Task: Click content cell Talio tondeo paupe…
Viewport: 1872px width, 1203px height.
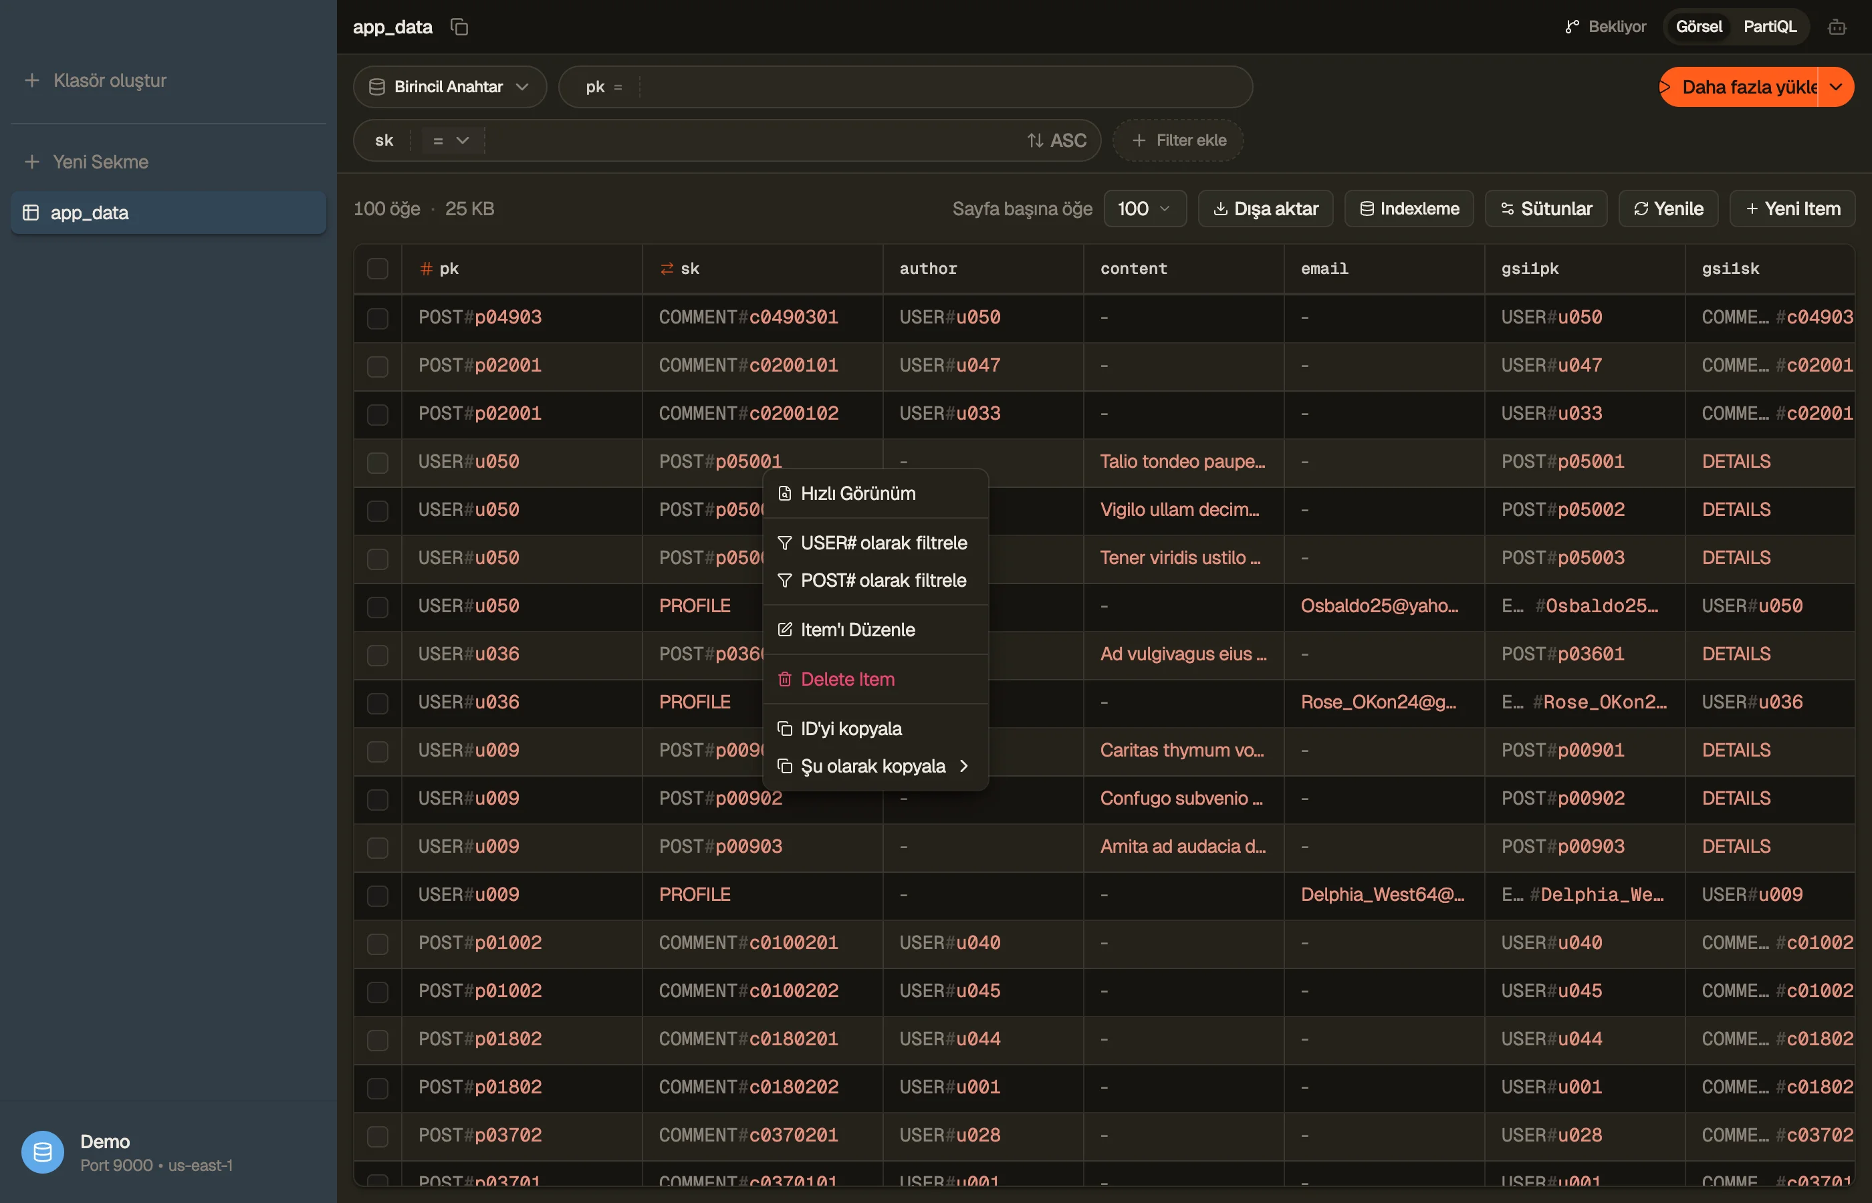Action: click(1182, 462)
